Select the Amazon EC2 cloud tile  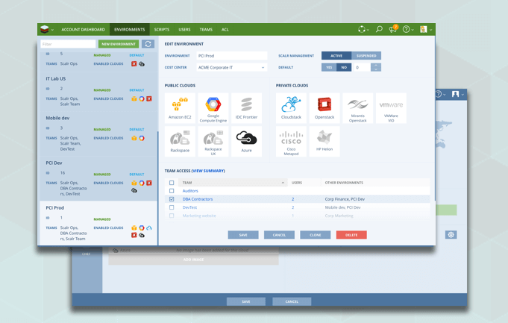point(179,108)
